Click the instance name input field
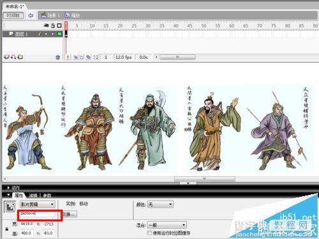319x239 pixels. click(x=38, y=214)
